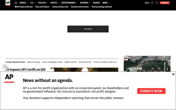
Task: Click Sign in
Action: pyautogui.click(x=147, y=3)
